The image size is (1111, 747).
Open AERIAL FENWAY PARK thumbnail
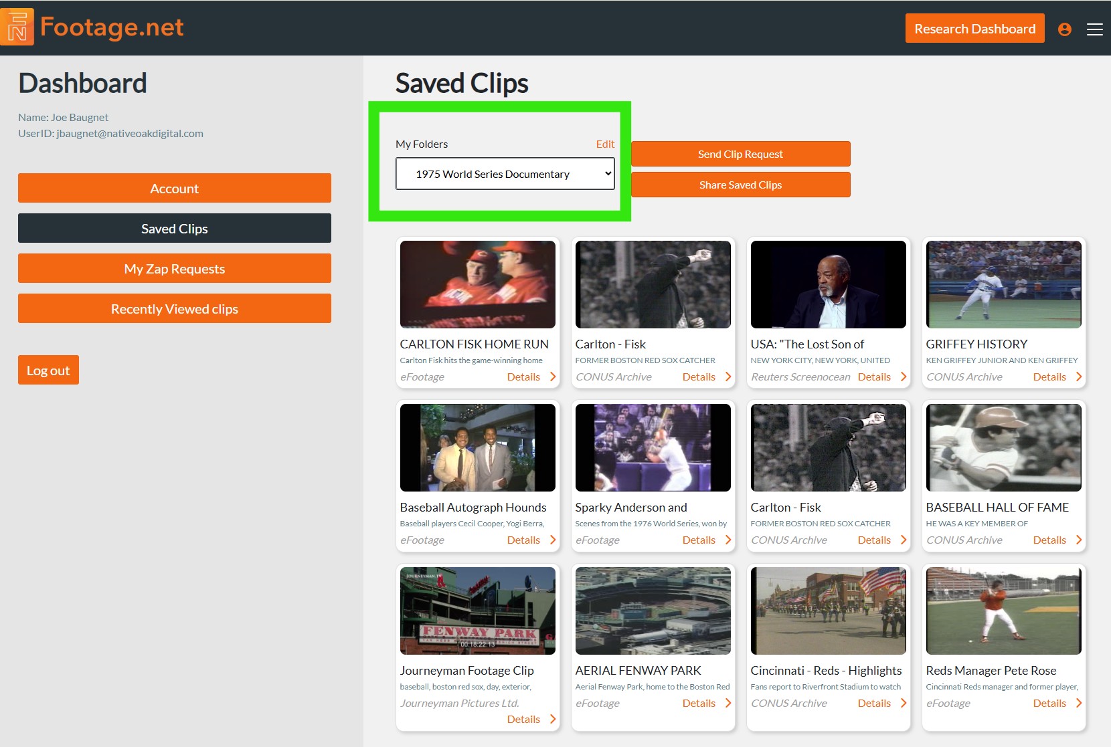tap(653, 611)
